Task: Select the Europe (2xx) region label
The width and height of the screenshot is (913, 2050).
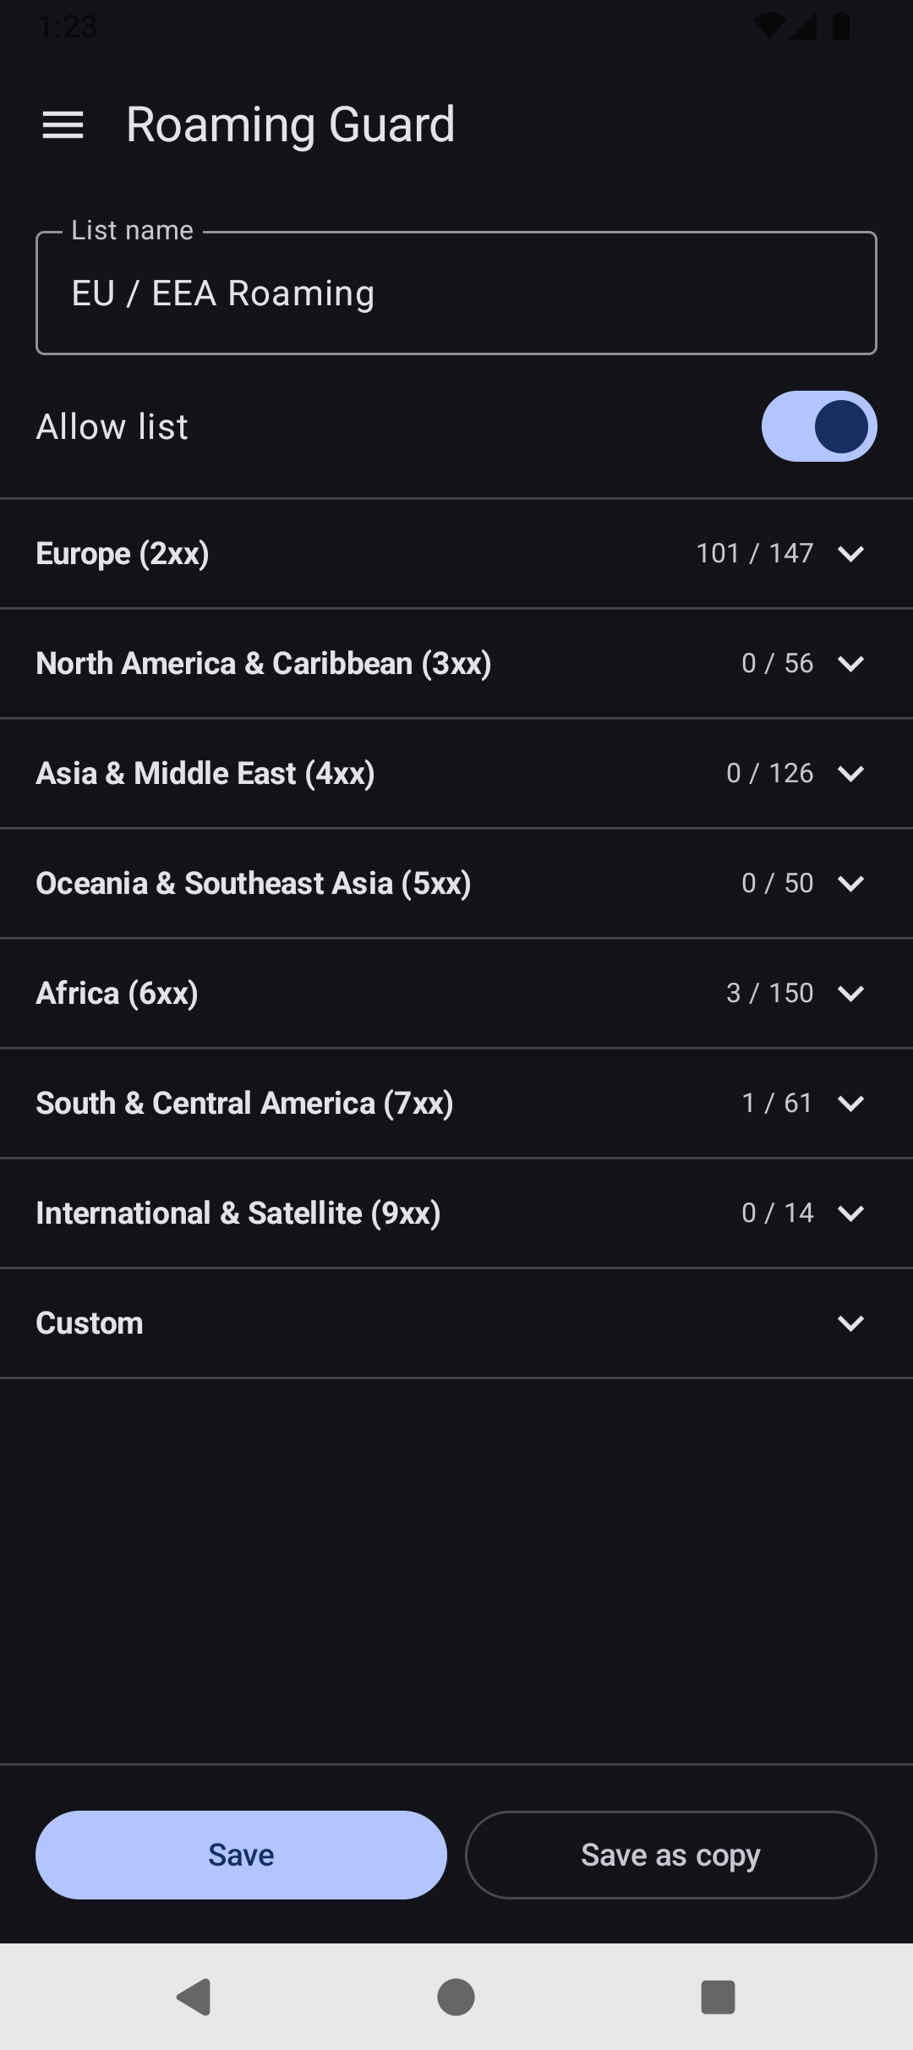Action: coord(123,554)
